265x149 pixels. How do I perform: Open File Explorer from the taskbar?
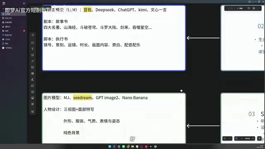132,147
